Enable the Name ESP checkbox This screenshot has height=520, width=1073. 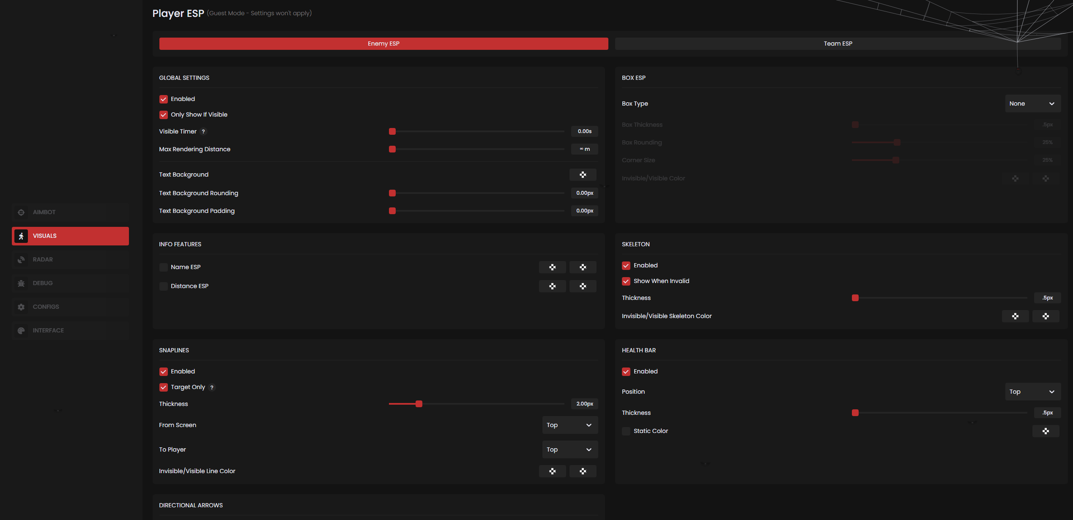164,267
